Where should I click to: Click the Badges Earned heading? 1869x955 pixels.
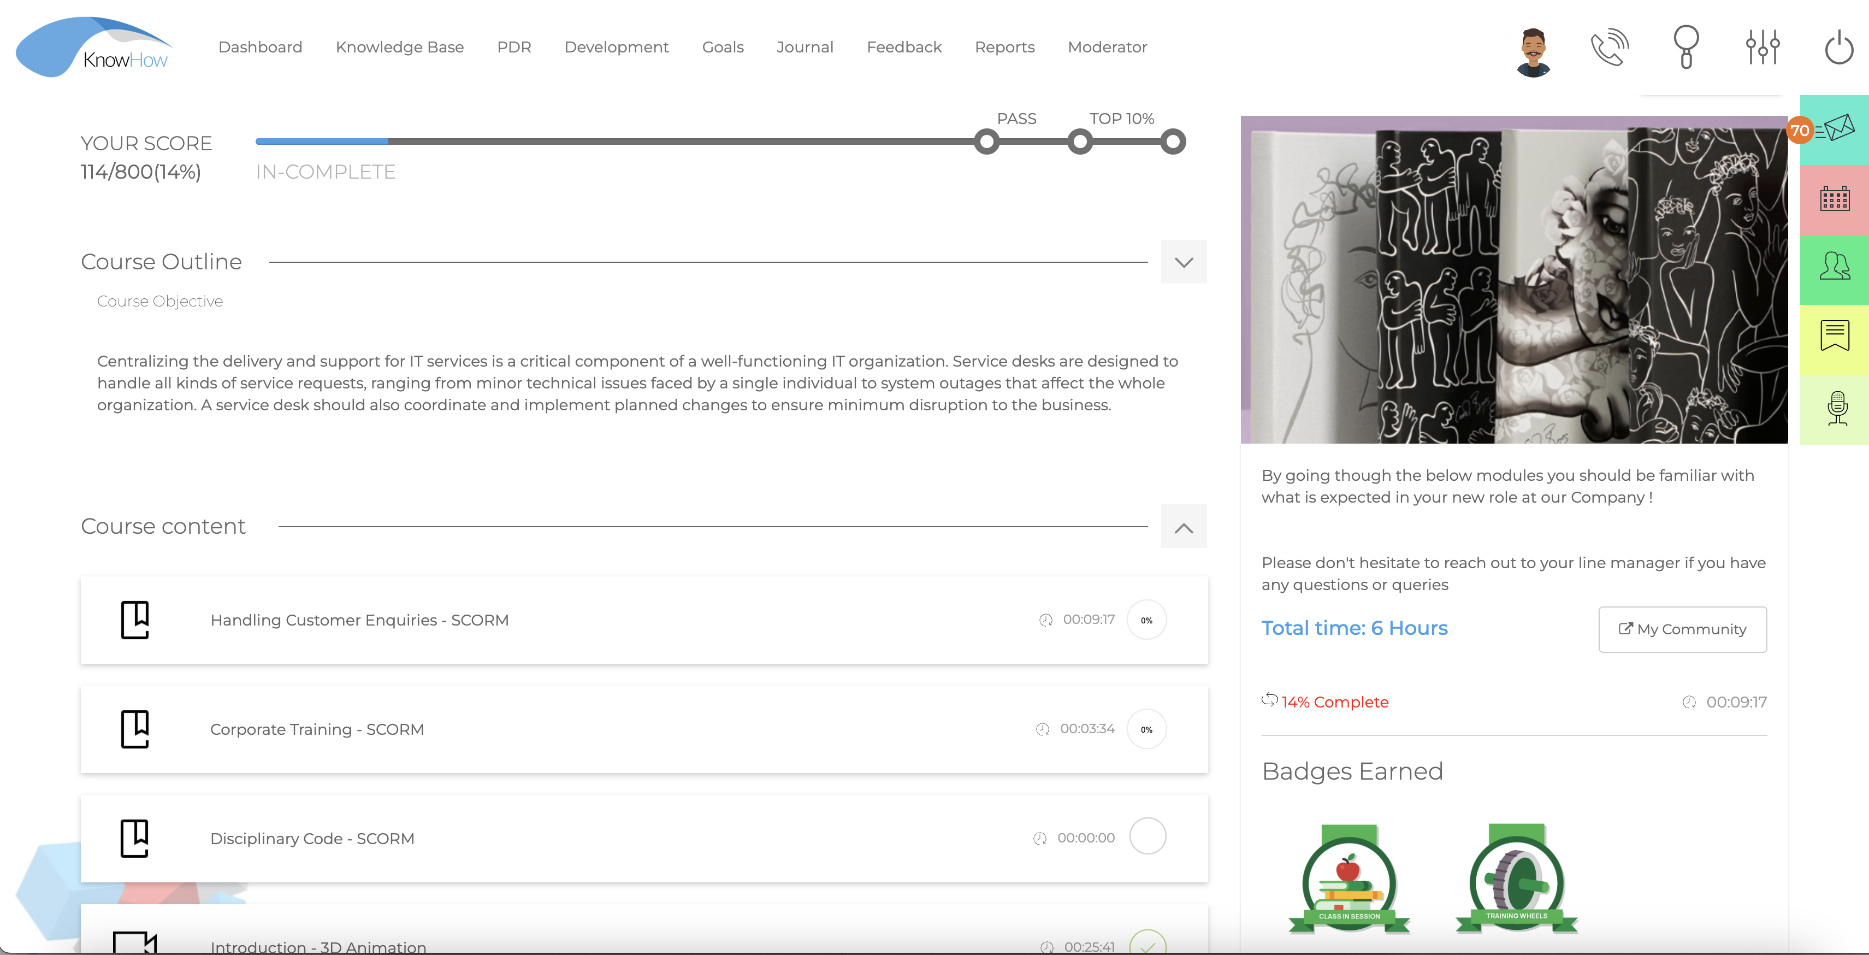(1352, 771)
